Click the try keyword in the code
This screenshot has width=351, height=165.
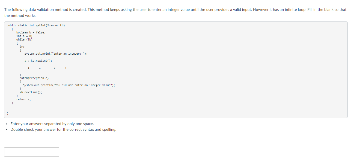(22, 46)
